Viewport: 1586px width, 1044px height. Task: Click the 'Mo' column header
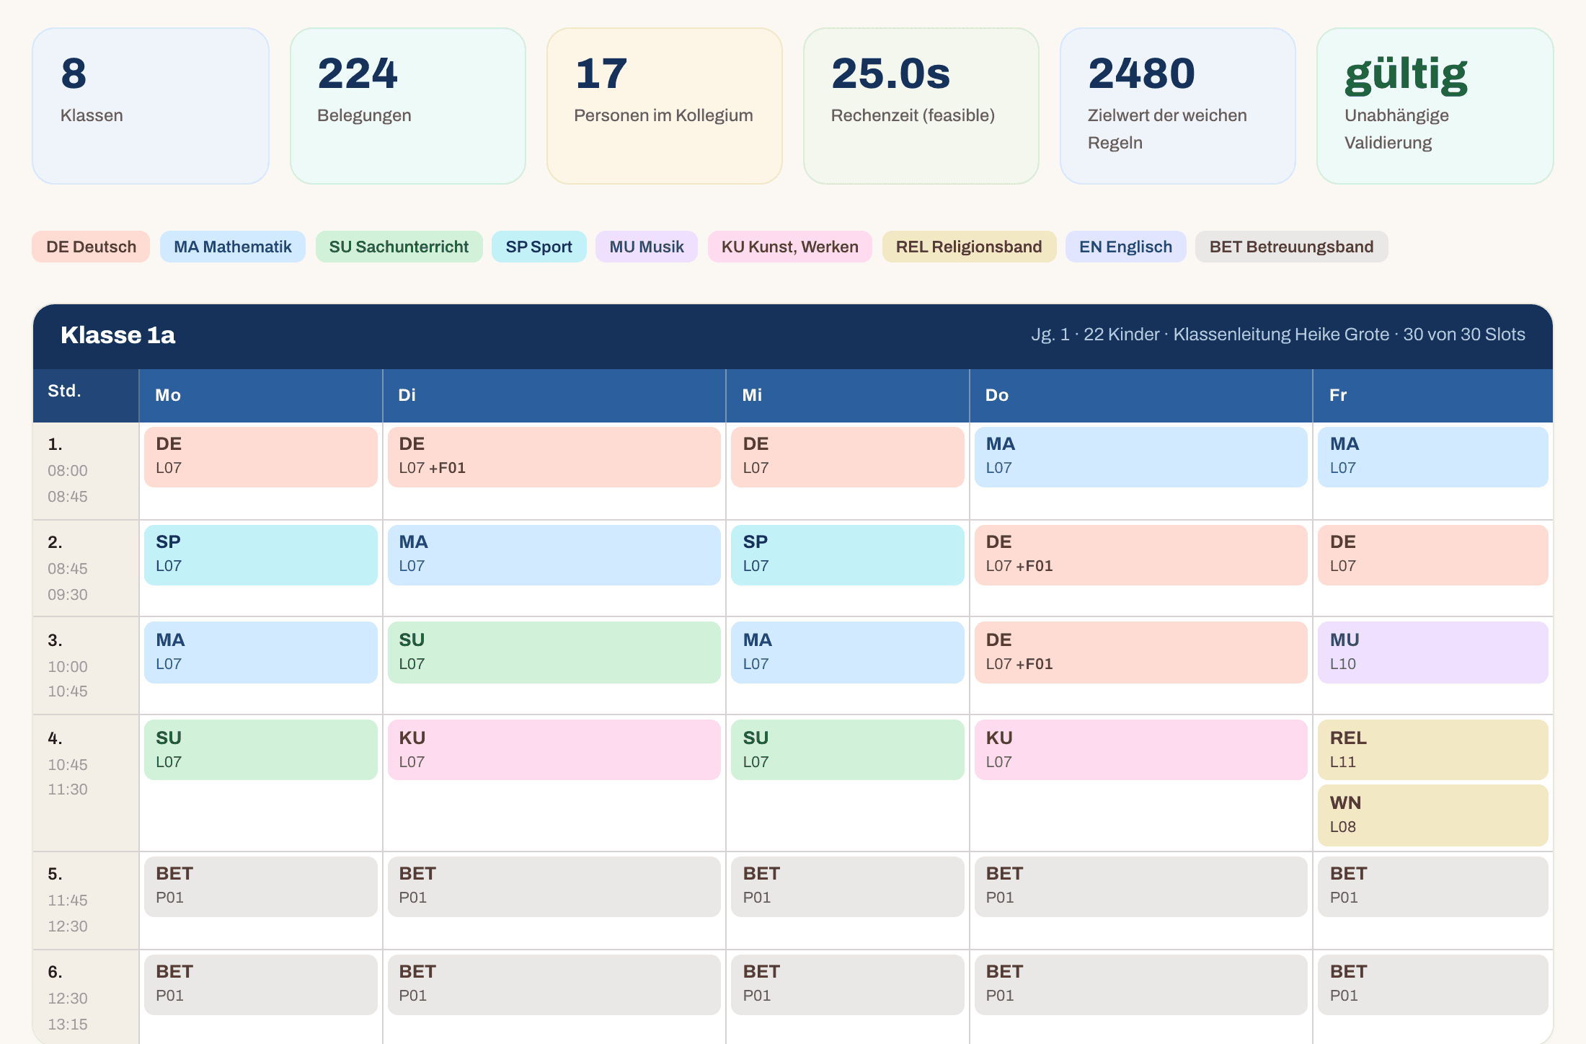point(261,395)
